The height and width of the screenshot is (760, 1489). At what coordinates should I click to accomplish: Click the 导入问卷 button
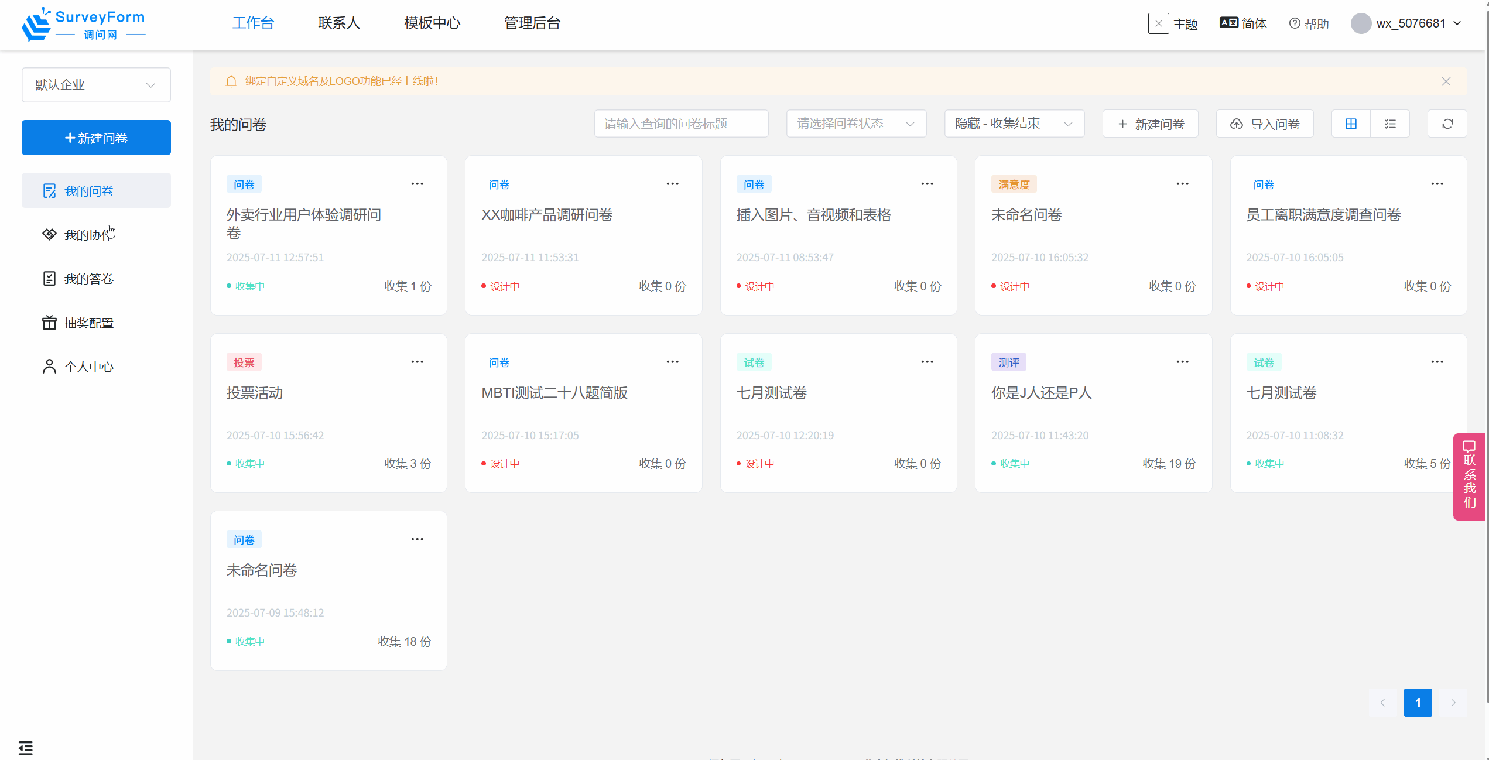pyautogui.click(x=1265, y=124)
